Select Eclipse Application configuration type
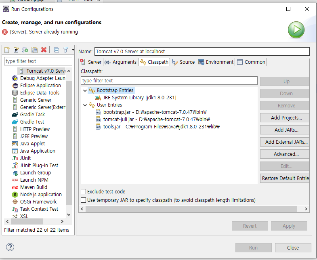317x260 pixels. coord(36,86)
